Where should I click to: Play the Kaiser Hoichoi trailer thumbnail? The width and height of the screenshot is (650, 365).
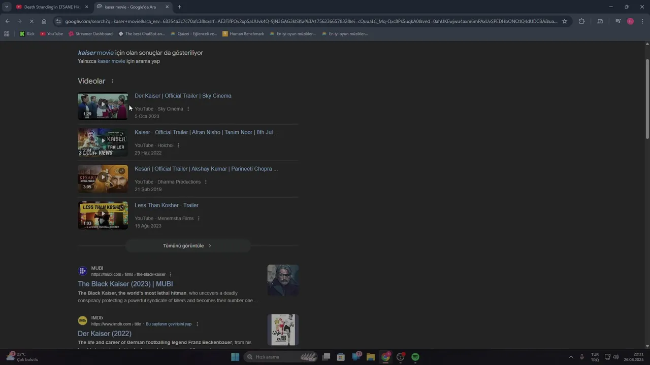click(103, 142)
